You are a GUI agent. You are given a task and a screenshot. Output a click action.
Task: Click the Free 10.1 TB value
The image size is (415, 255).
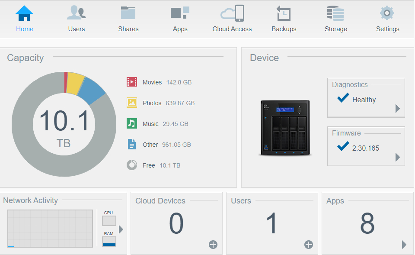pos(170,165)
